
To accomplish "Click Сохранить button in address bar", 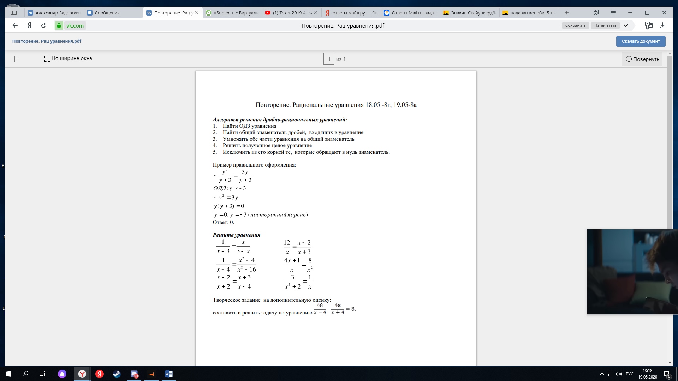I will [x=575, y=25].
